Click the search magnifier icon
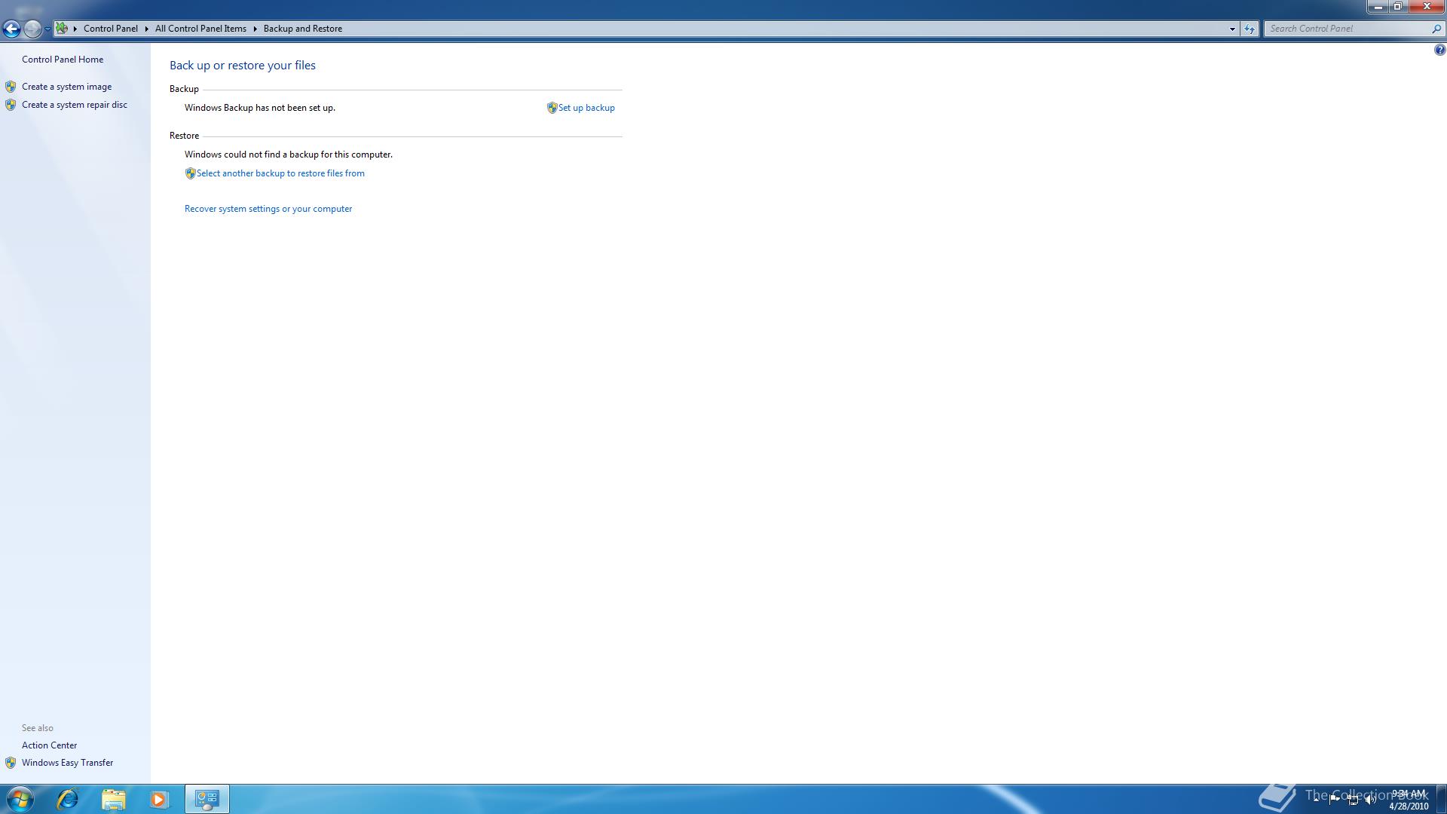The height and width of the screenshot is (814, 1447). click(x=1436, y=29)
